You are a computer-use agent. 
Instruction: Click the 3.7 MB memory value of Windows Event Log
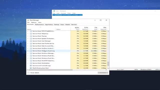point(86,51)
